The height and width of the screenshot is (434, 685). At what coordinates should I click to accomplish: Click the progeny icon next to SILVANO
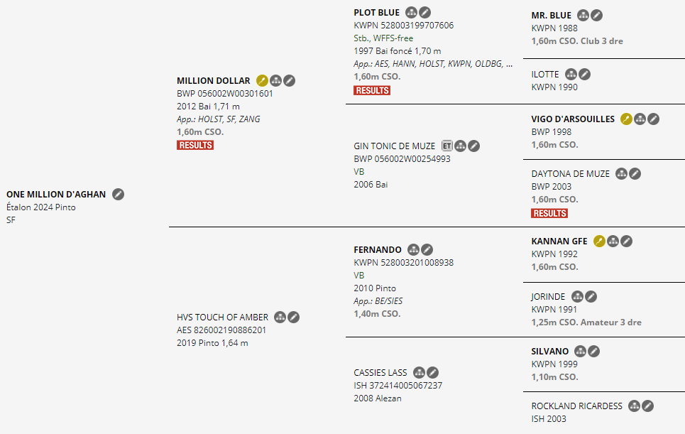coord(580,351)
